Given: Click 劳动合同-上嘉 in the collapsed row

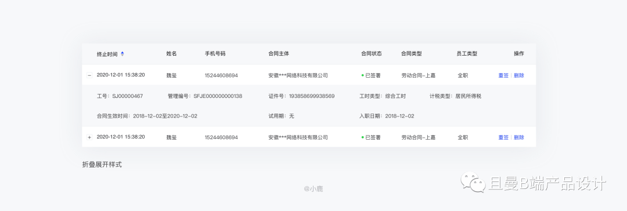Looking at the screenshot, I should (x=419, y=137).
